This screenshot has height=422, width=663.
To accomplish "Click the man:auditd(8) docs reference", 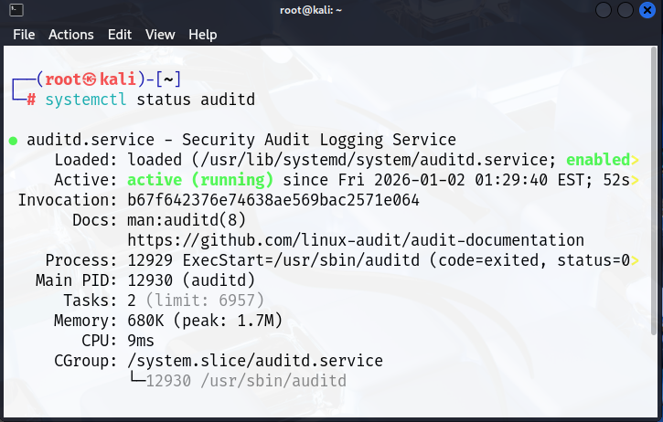I will (187, 220).
